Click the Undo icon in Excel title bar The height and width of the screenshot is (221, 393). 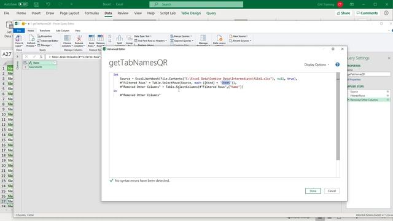click(48, 4)
